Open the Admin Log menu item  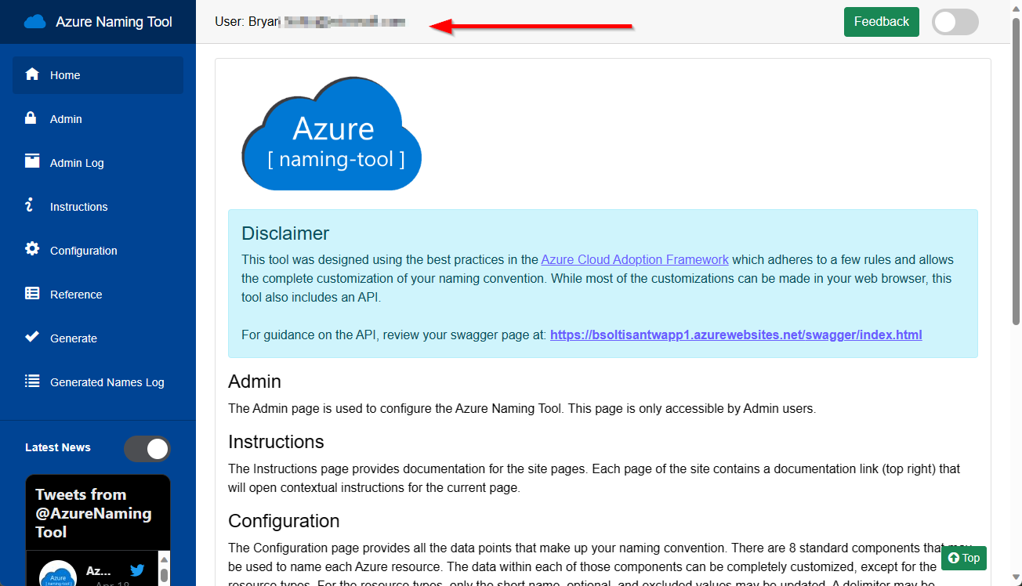(x=77, y=163)
